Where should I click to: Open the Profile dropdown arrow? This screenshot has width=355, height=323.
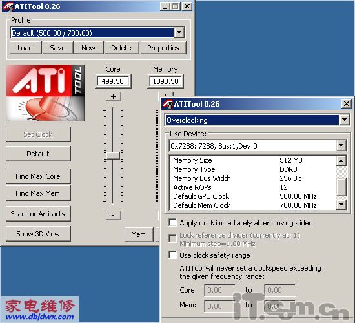click(179, 32)
